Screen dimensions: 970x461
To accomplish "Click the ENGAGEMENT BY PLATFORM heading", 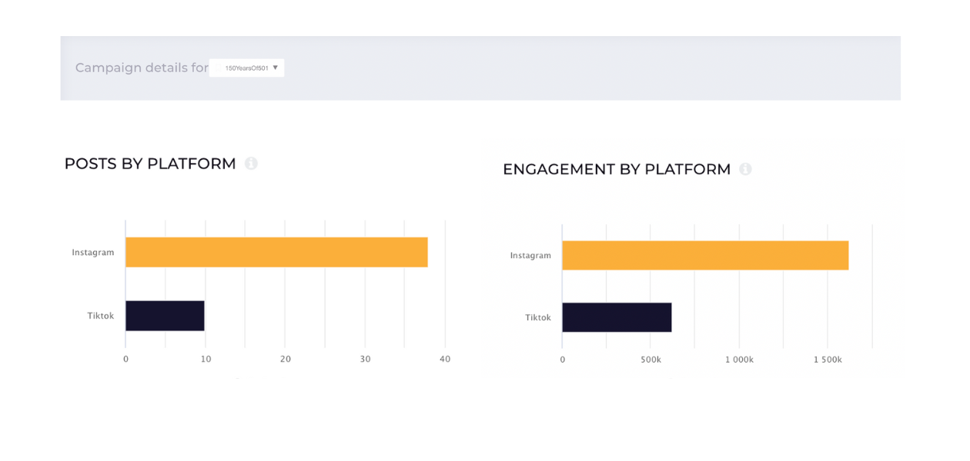I will 617,169.
